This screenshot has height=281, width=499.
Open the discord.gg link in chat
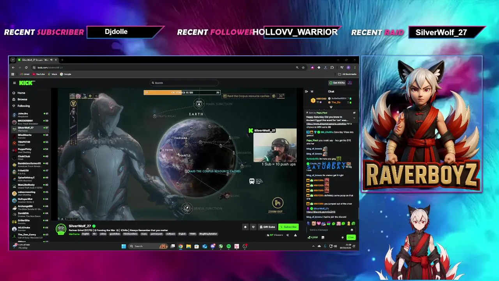click(x=321, y=212)
